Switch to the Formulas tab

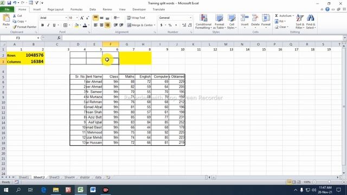point(76,10)
